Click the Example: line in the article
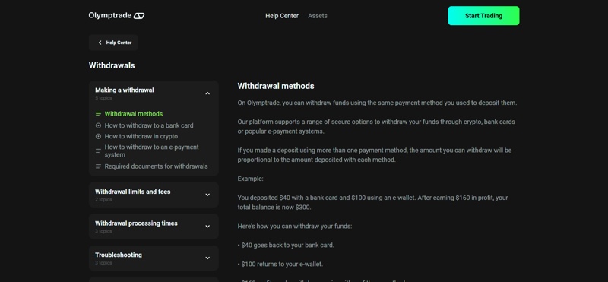The width and height of the screenshot is (608, 282). [x=251, y=179]
